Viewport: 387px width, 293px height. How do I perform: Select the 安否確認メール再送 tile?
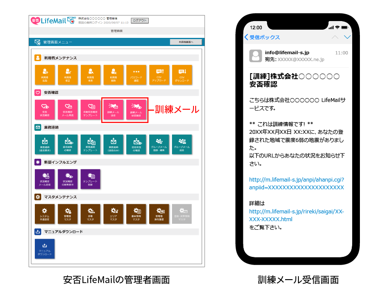coord(68,110)
